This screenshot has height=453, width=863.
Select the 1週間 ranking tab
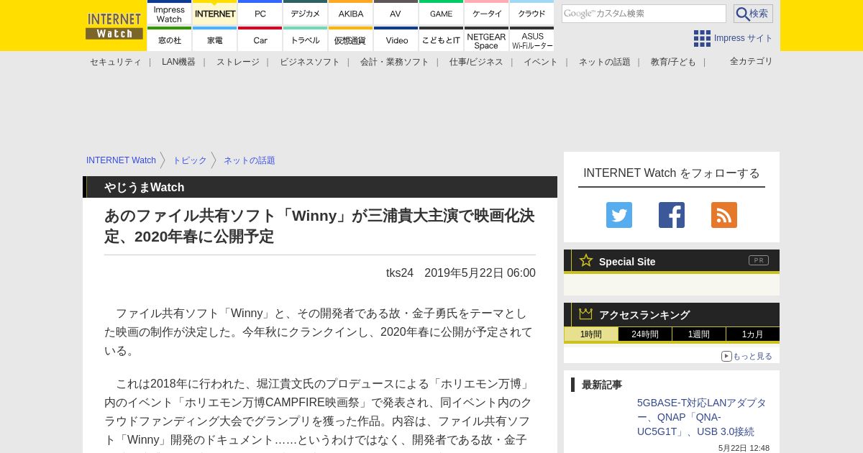699,334
